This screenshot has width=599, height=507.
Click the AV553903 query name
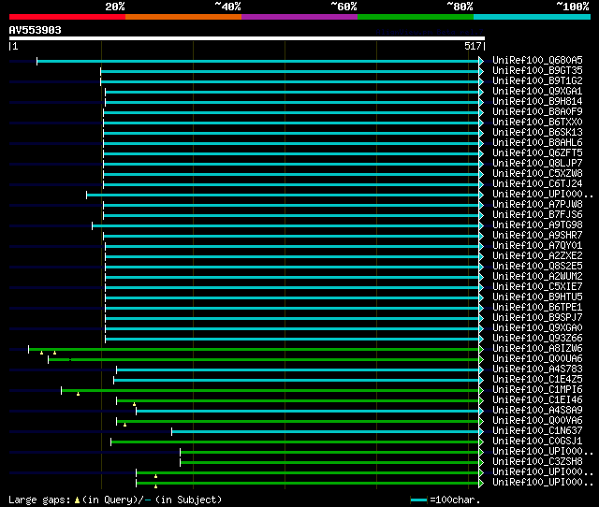click(x=35, y=30)
